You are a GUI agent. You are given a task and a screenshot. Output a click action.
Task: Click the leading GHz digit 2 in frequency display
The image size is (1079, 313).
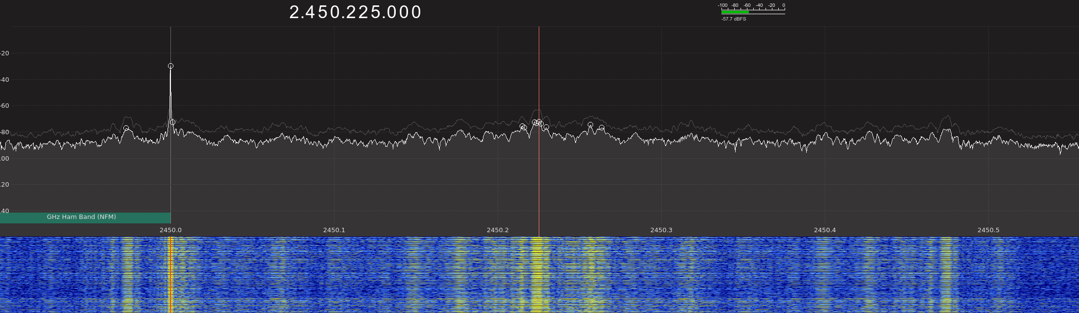pos(294,13)
